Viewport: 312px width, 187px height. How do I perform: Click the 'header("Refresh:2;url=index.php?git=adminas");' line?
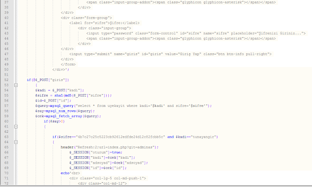[x=110, y=147]
